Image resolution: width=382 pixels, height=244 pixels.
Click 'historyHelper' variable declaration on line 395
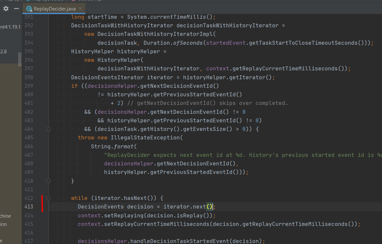tap(139, 52)
